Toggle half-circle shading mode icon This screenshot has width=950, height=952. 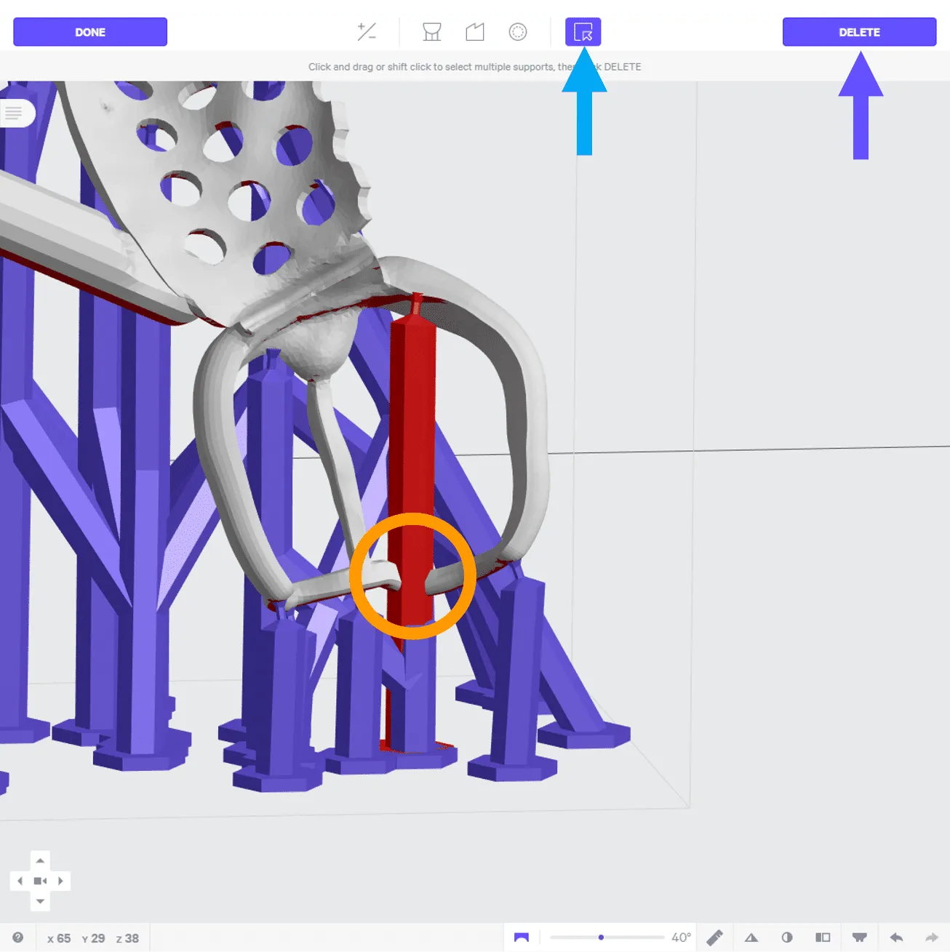(x=787, y=937)
